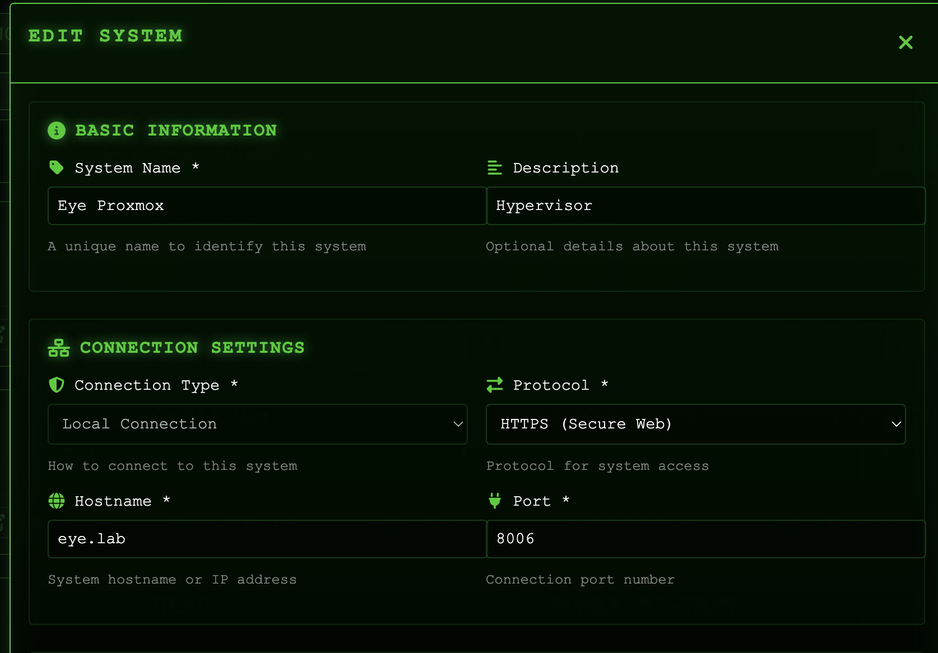Click the text-lines icon beside Description
Screen dimensions: 938x653
[x=494, y=167]
